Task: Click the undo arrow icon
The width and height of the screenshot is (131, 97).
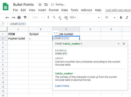Action: [x=7, y=18]
